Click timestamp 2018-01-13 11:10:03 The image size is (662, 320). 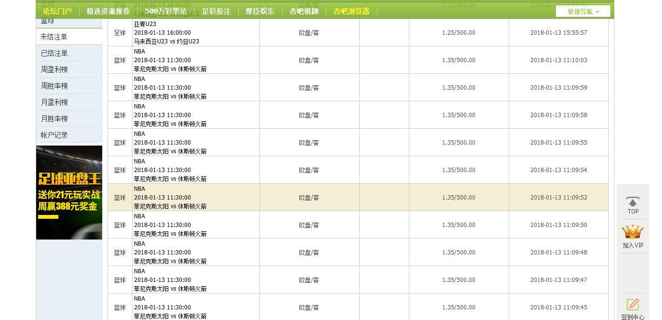click(x=558, y=60)
